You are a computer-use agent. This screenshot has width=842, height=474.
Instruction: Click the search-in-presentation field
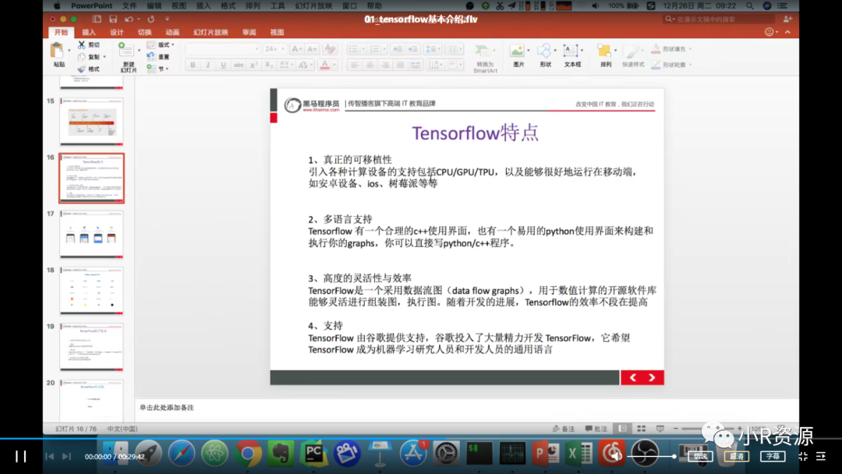coord(720,19)
